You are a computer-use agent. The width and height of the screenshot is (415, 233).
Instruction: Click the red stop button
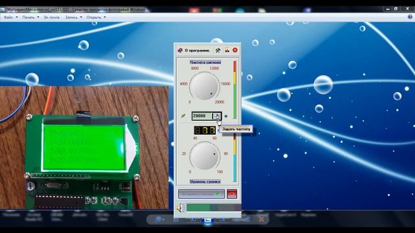pyautogui.click(x=232, y=194)
